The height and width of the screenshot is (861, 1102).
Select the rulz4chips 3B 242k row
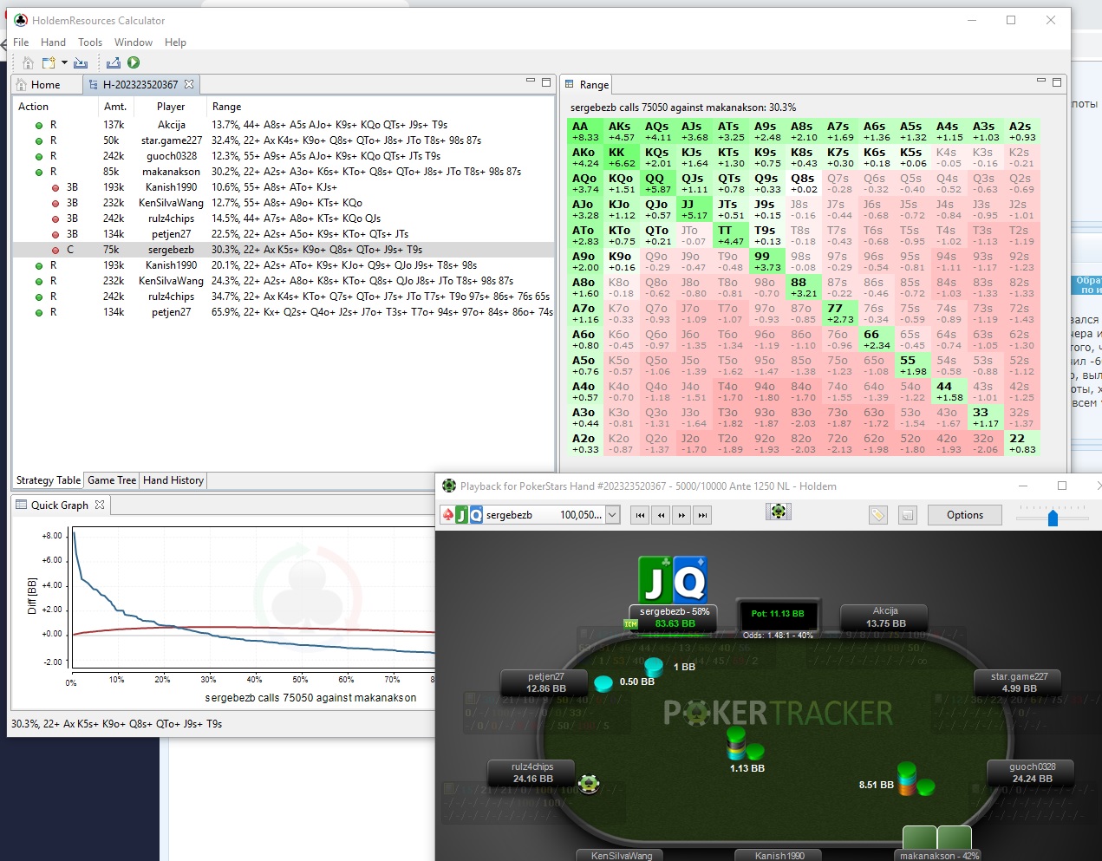pos(283,219)
